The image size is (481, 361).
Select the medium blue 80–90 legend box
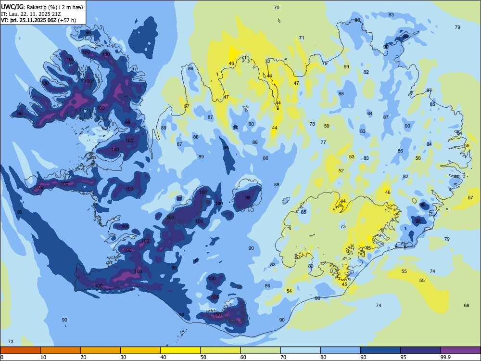point(341,350)
